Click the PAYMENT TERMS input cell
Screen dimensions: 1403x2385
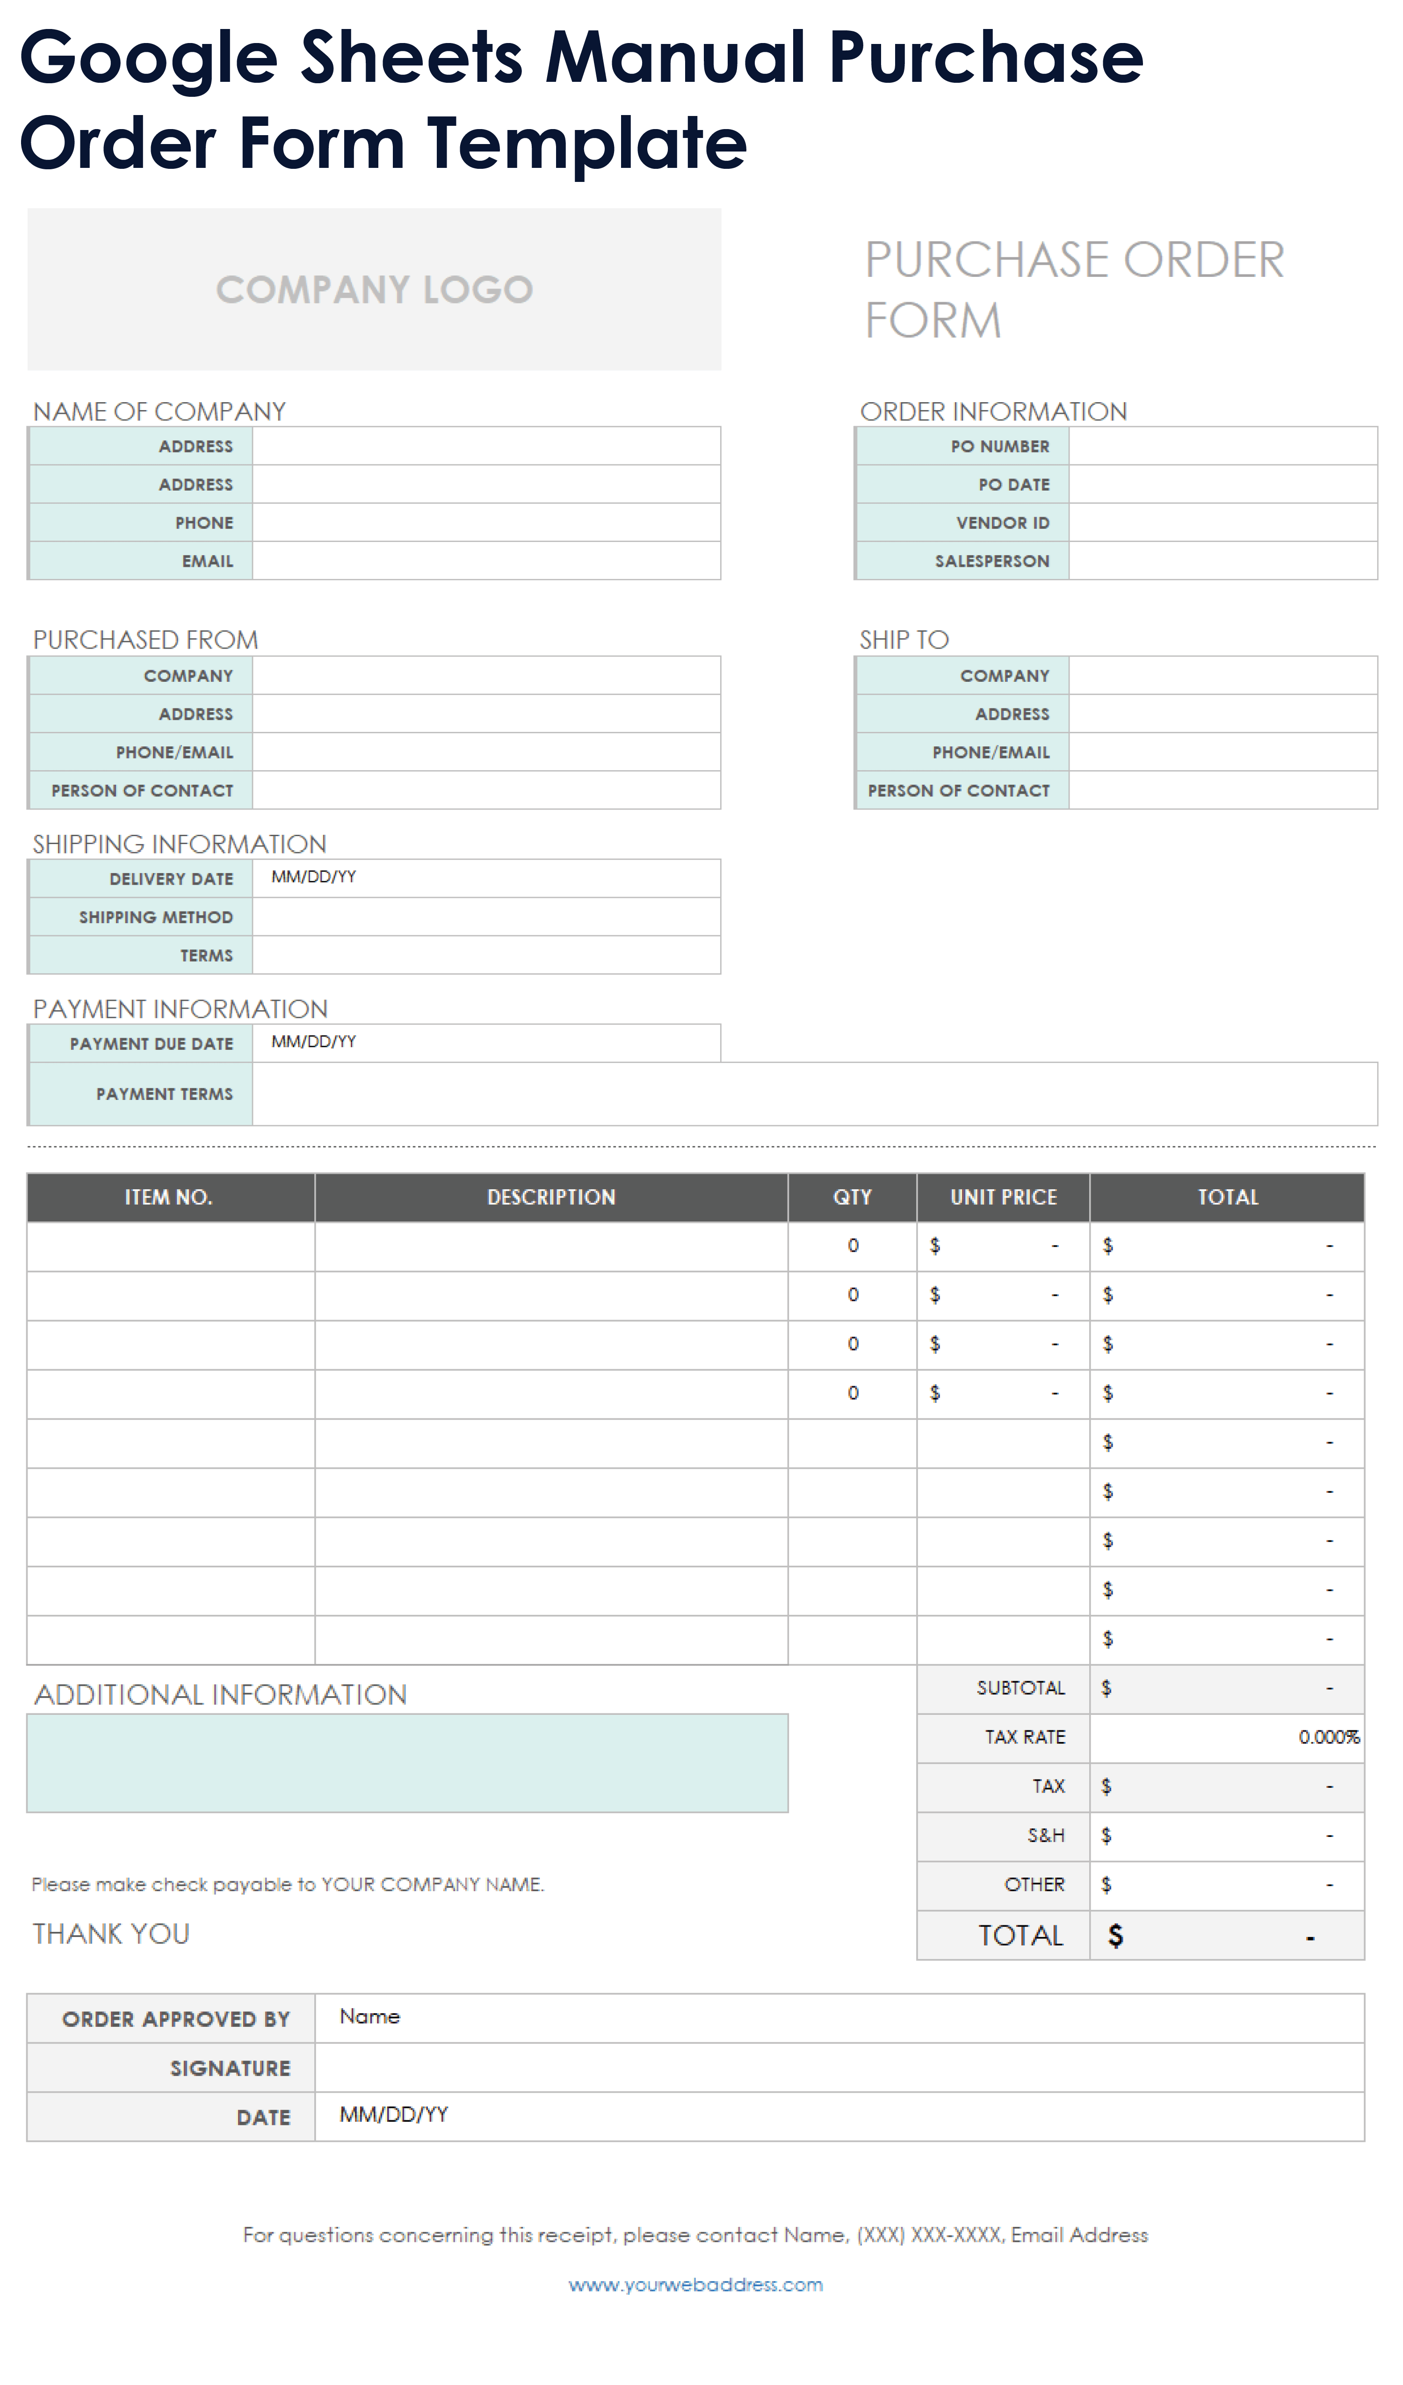(x=815, y=1094)
